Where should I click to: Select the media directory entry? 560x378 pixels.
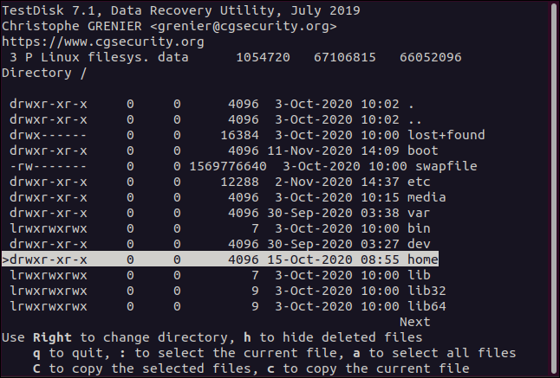coord(426,197)
